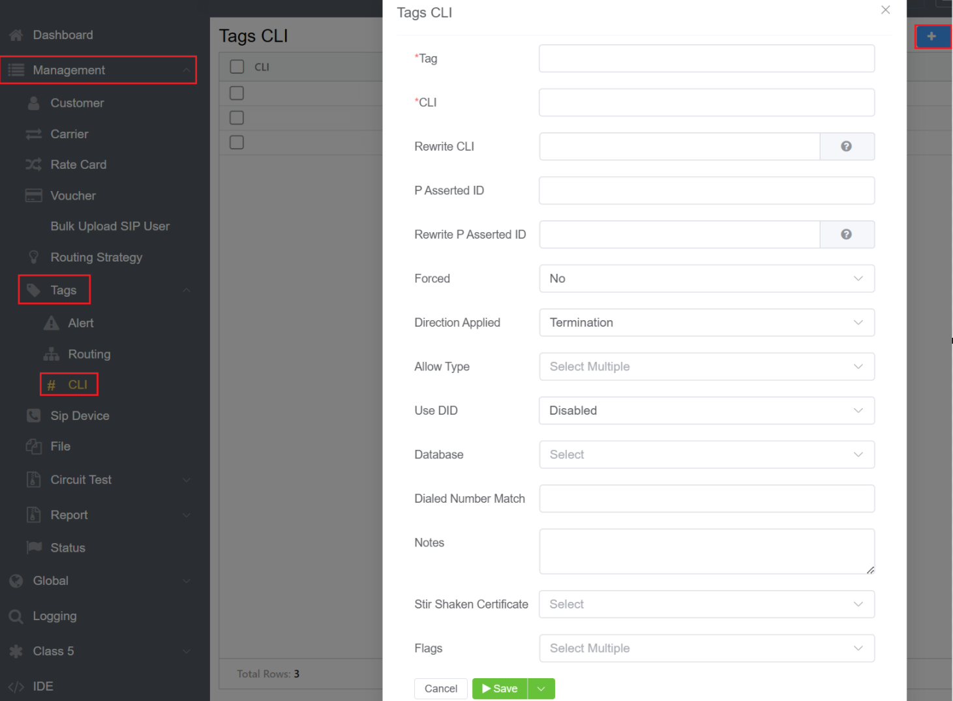Open the Customer menu item
This screenshot has width=953, height=701.
(x=77, y=103)
